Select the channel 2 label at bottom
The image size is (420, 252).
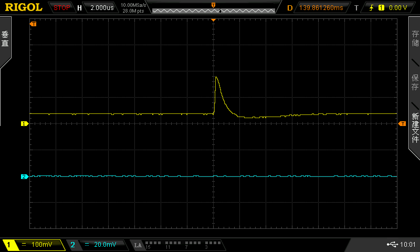tap(72, 245)
